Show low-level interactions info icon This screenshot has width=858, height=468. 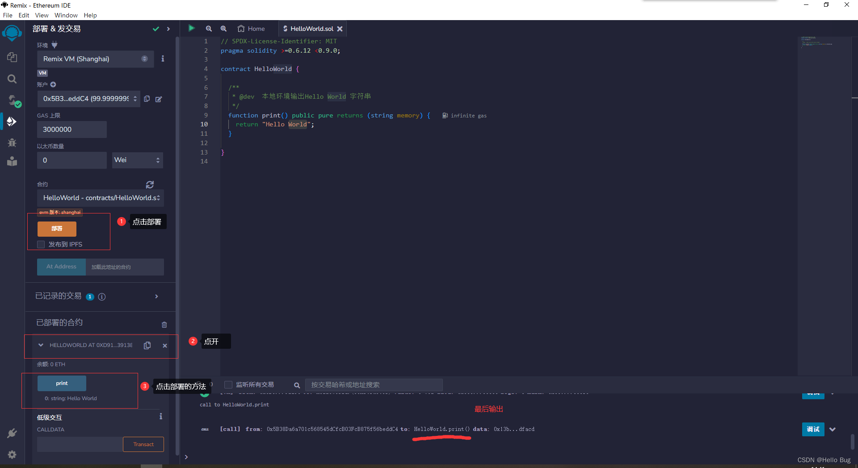point(161,416)
